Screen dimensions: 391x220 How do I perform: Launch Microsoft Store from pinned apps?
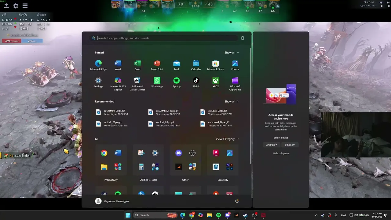click(216, 65)
